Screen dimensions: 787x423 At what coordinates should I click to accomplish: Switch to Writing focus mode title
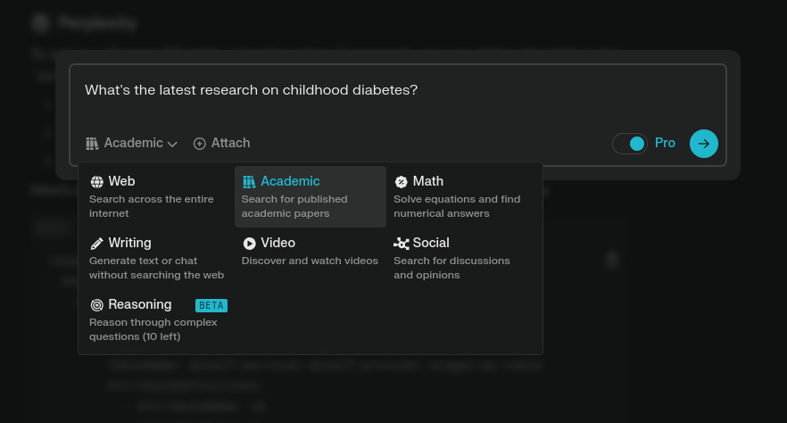click(129, 243)
